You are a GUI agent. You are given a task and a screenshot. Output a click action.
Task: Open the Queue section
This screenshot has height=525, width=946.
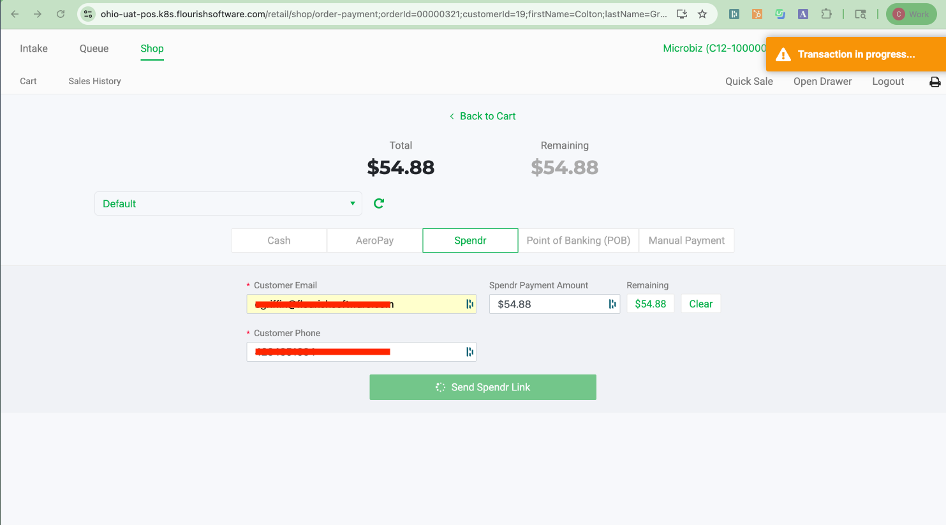click(94, 48)
